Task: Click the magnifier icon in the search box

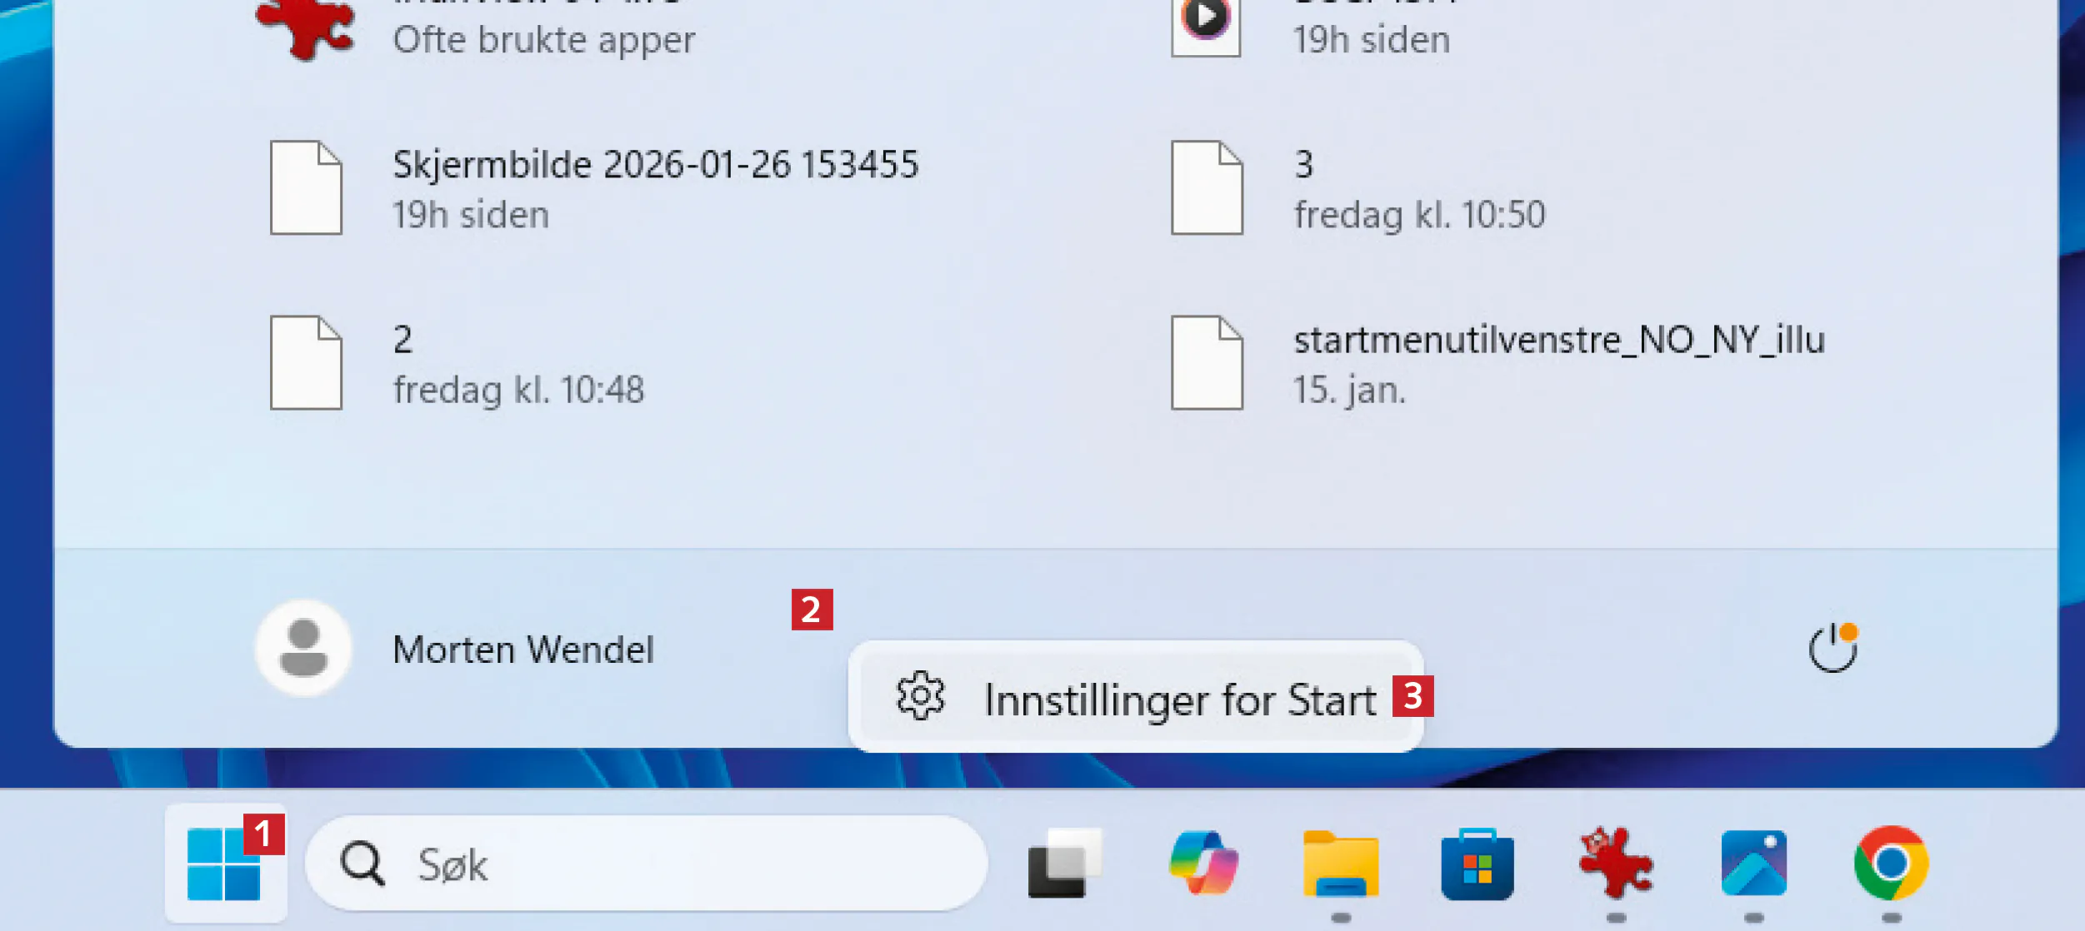Action: point(362,864)
